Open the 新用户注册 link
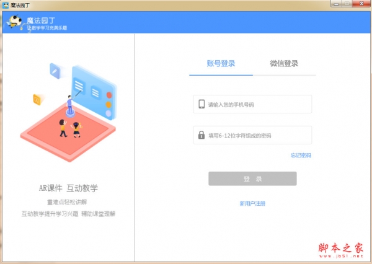372x264 pixels. 252,203
